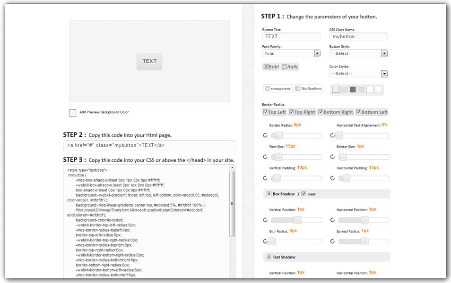The height and width of the screenshot is (283, 451).
Task: Reset the Border Radius slider with its refresh icon
Action: pos(265,136)
